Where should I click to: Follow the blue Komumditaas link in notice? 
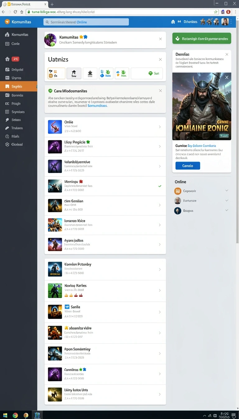coord(97,106)
